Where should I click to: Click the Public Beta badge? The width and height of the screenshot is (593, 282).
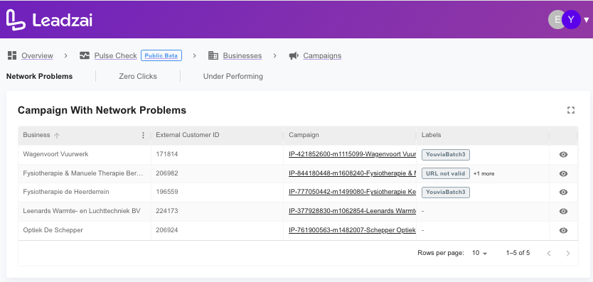161,55
